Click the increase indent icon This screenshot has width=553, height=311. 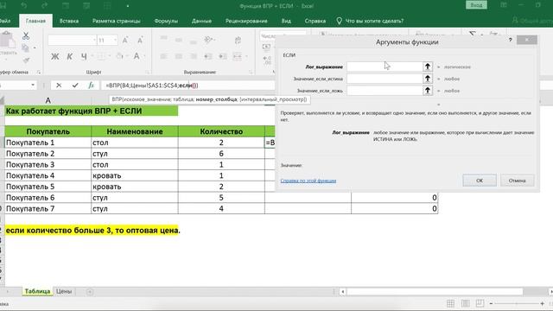click(x=223, y=56)
